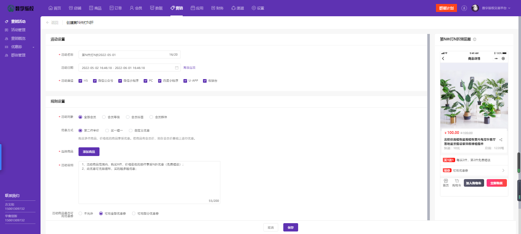Open the 订单 orders menu
This screenshot has width=521, height=234.
click(x=115, y=8)
